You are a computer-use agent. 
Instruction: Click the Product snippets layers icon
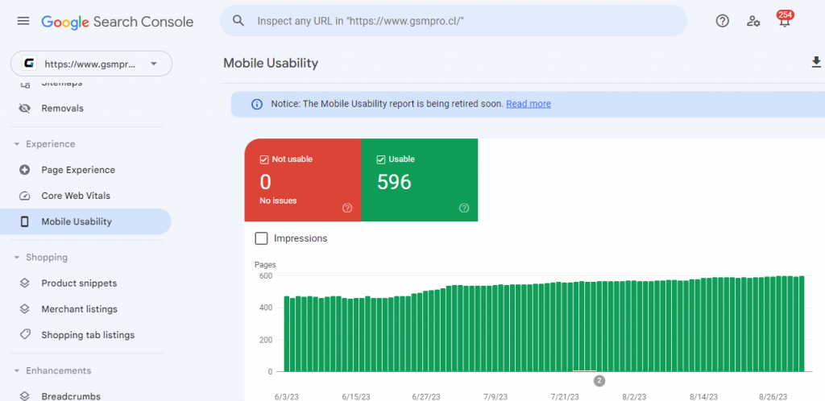coord(24,283)
